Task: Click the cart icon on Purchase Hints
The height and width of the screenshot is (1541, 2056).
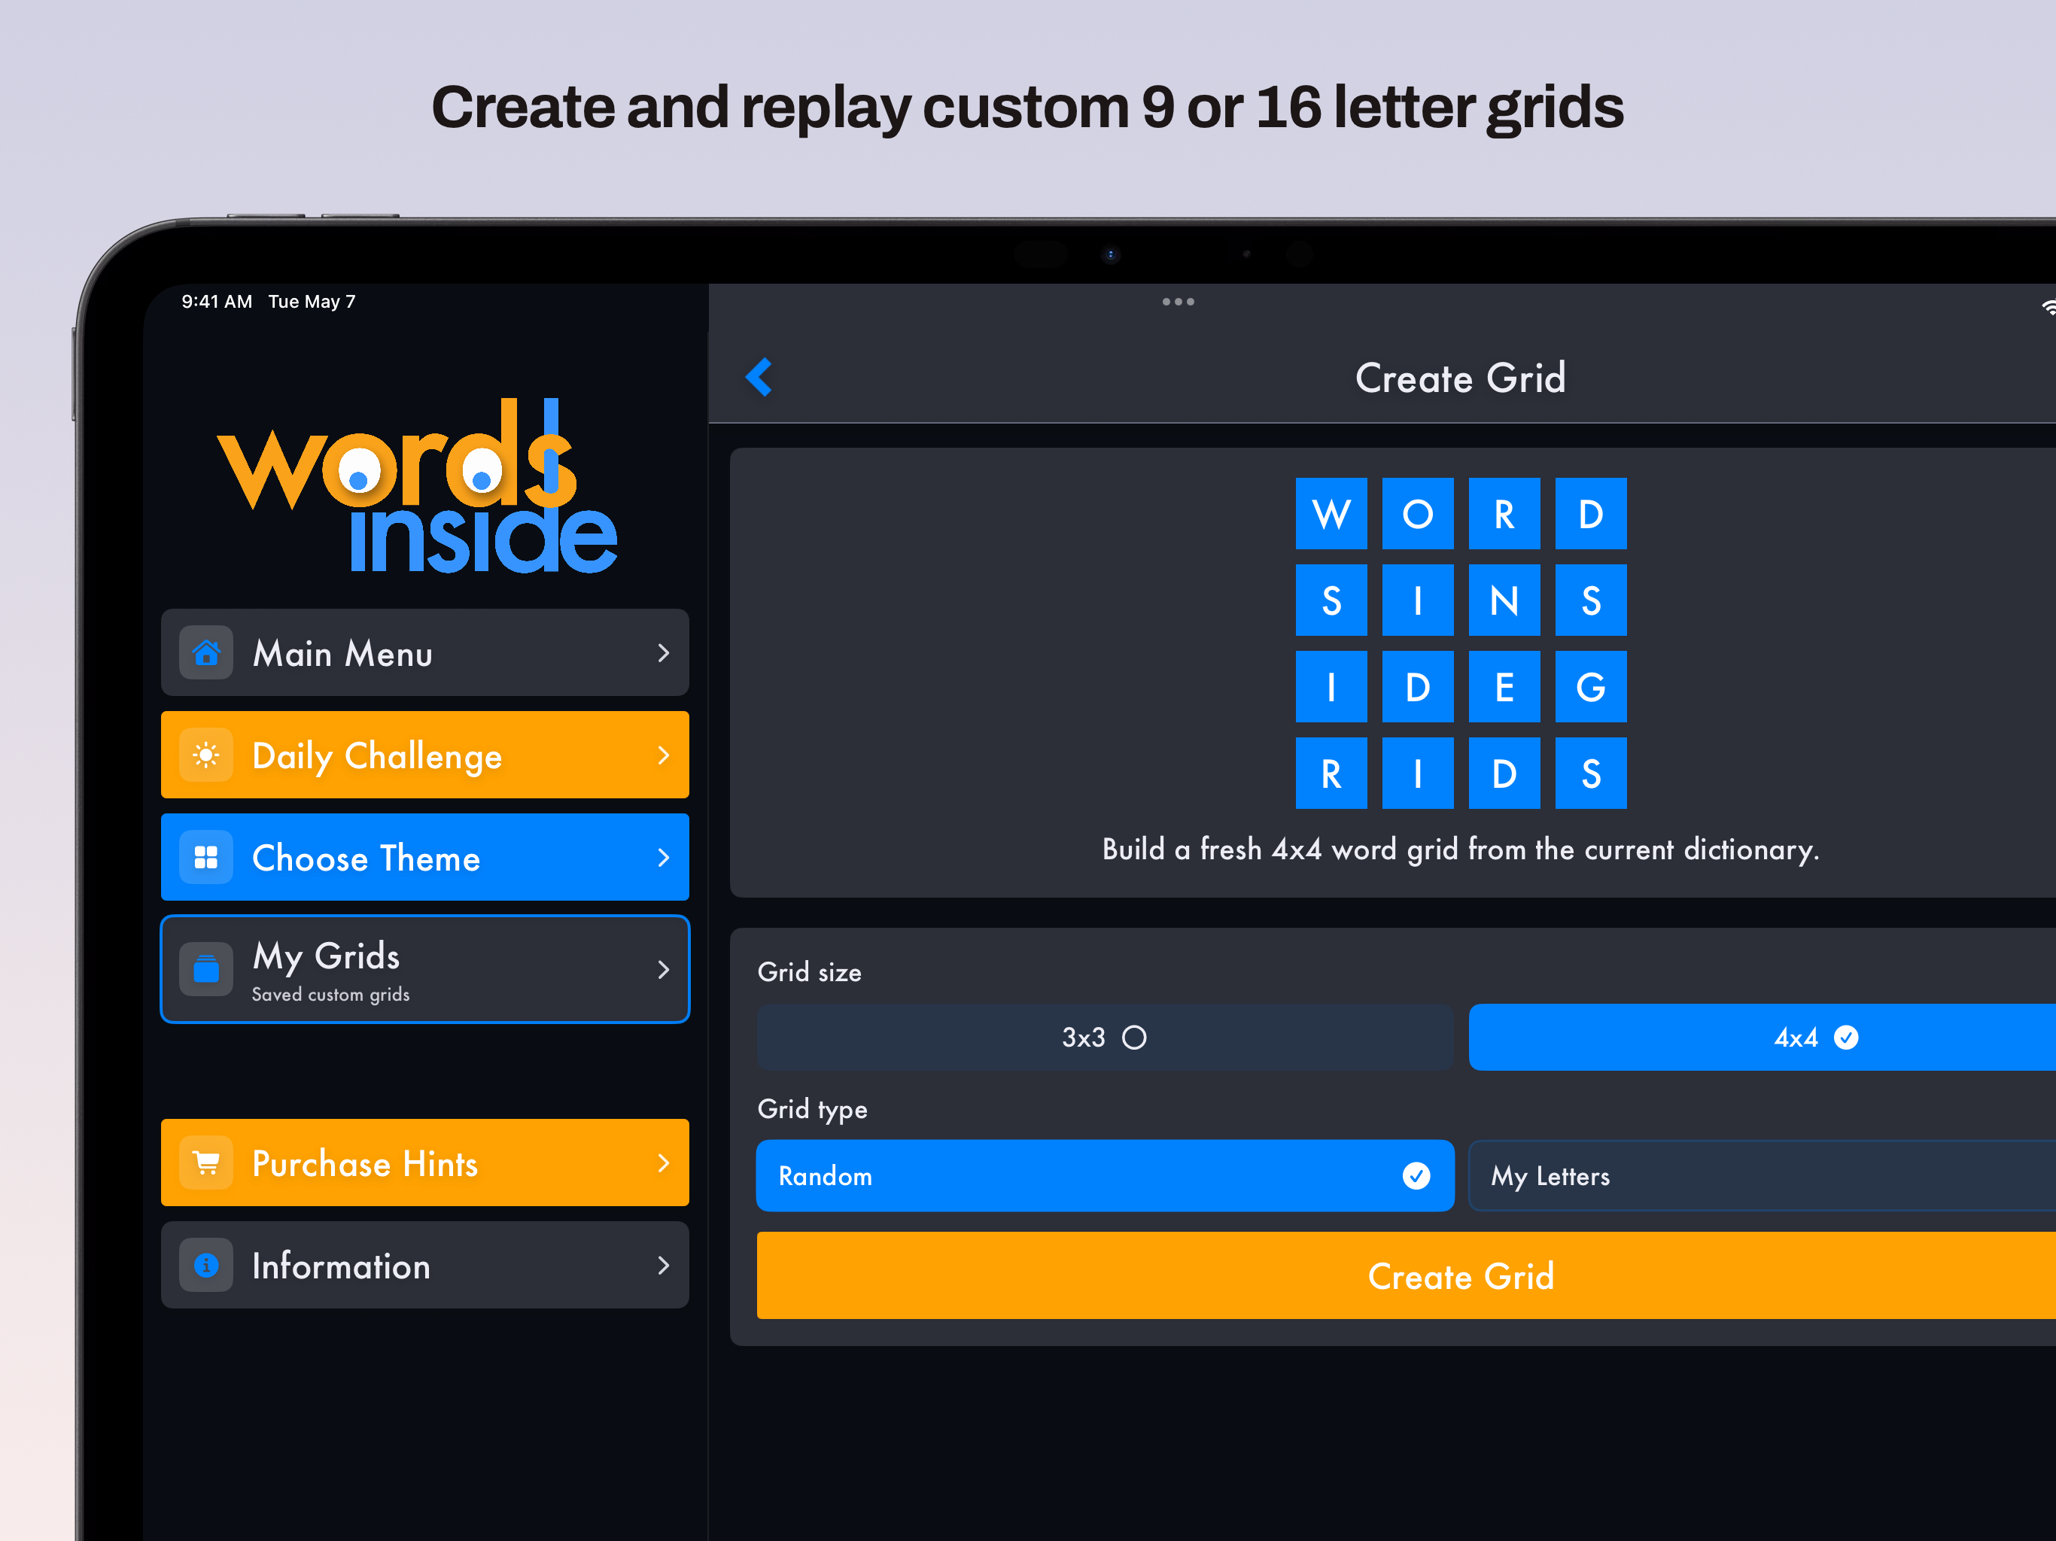Action: [x=206, y=1163]
